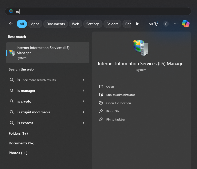Click the Open file location folder icon
Viewport: 197px width, 169px height.
[101, 103]
